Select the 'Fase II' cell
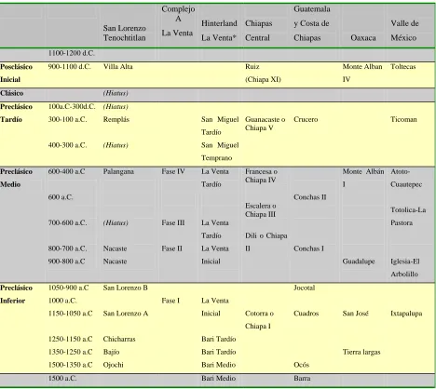This screenshot has width=436, height=389. coord(171,248)
